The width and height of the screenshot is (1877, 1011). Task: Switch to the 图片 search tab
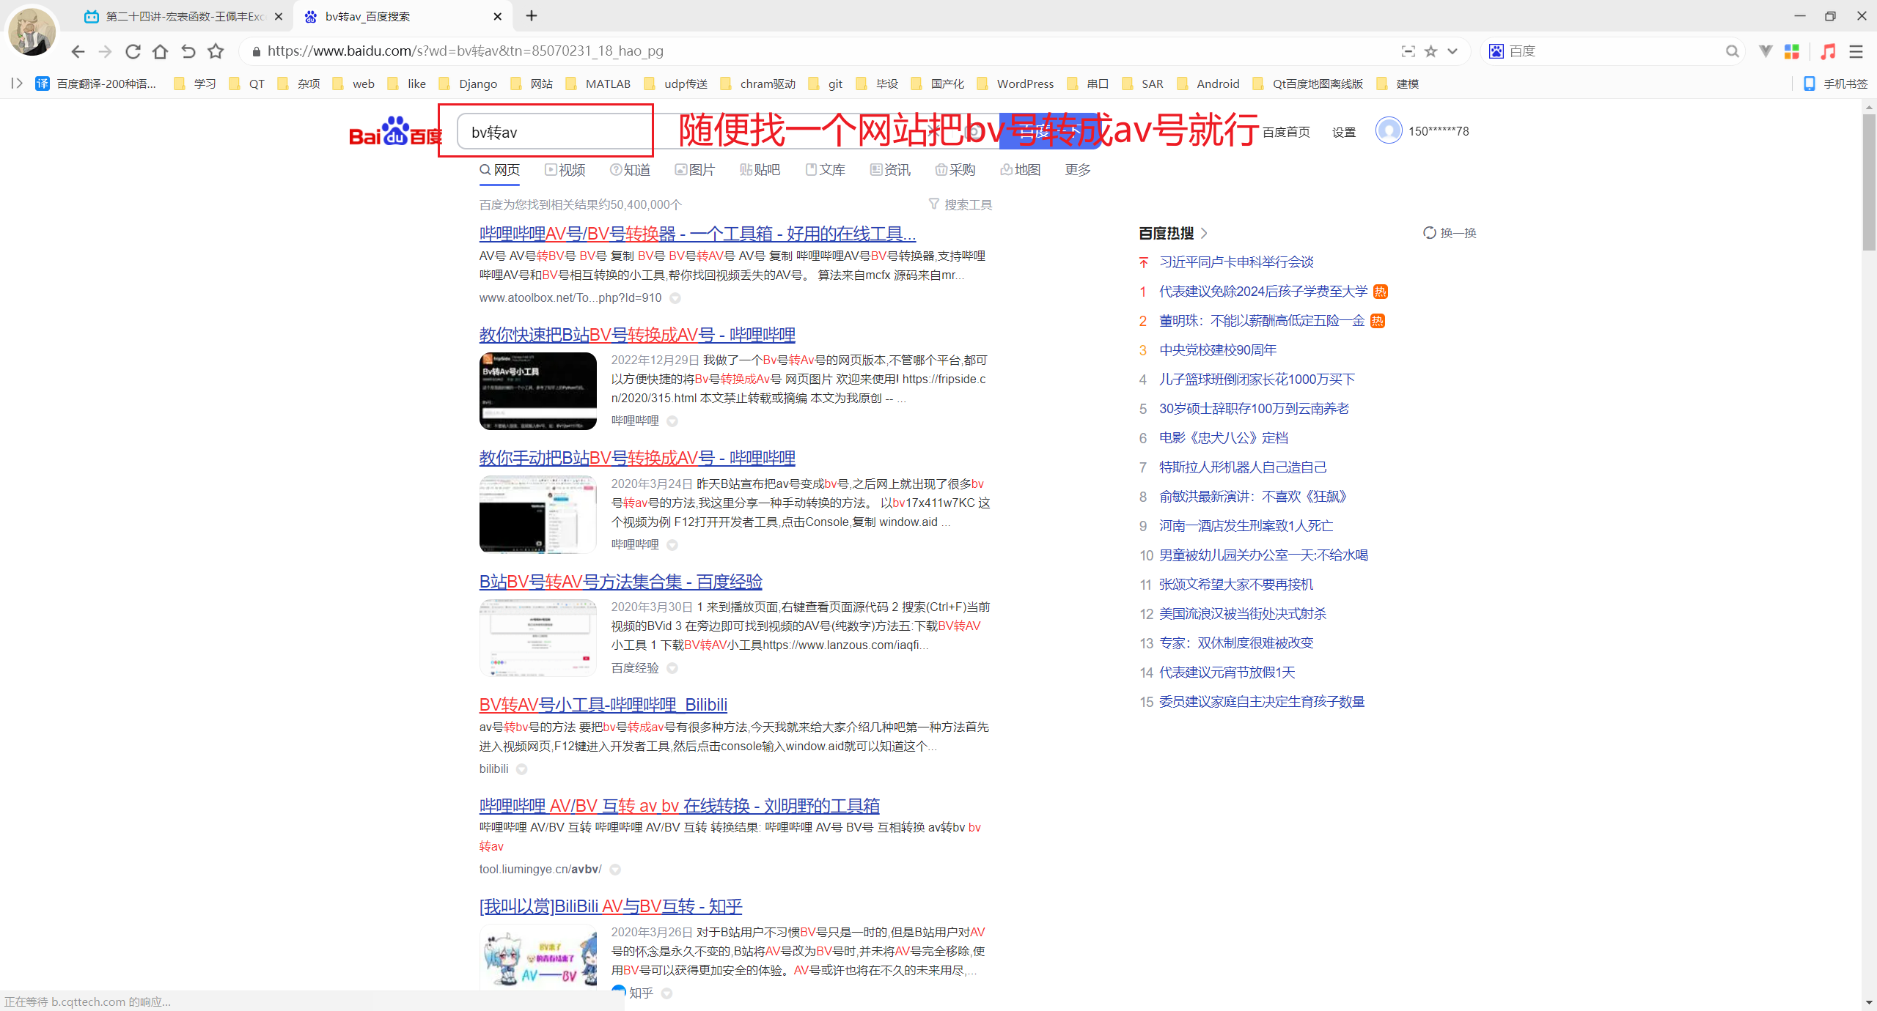(x=695, y=170)
